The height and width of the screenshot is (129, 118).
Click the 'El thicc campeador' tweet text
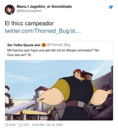pyautogui.click(x=29, y=23)
